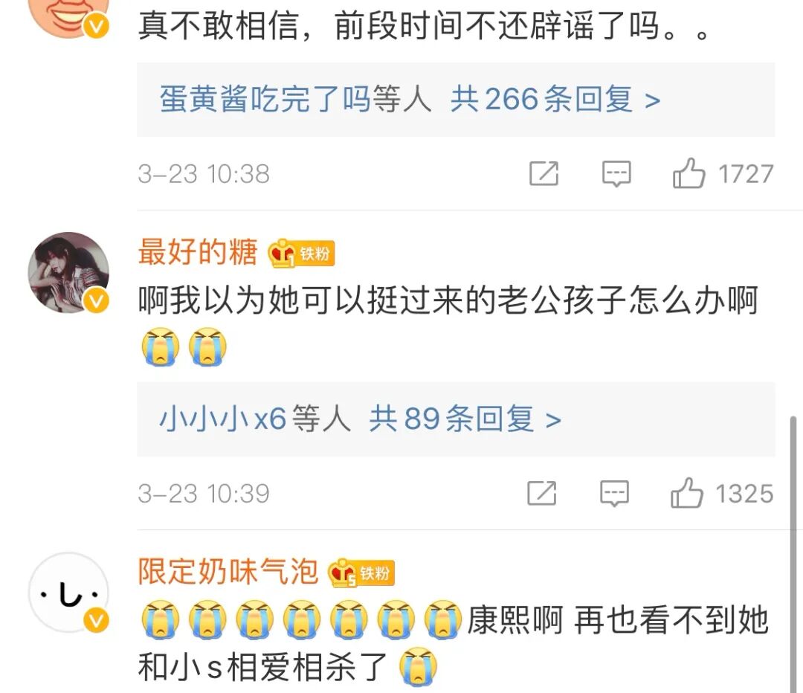Expand 共266条回复 replies
The width and height of the screenshot is (803, 693).
click(x=555, y=99)
